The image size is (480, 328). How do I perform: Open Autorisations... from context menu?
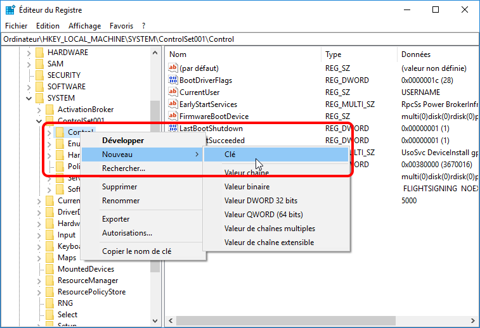pos(142,233)
